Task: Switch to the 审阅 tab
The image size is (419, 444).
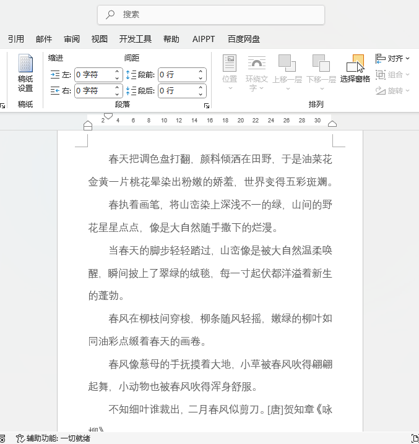Action: click(72, 39)
